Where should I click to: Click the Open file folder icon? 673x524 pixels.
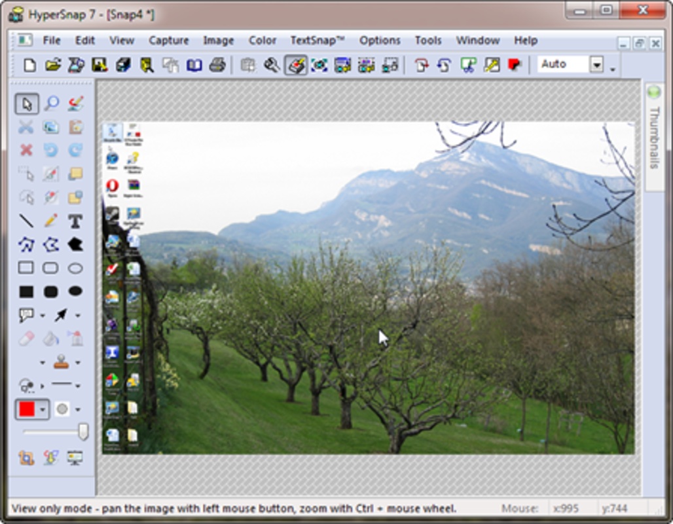pos(52,65)
